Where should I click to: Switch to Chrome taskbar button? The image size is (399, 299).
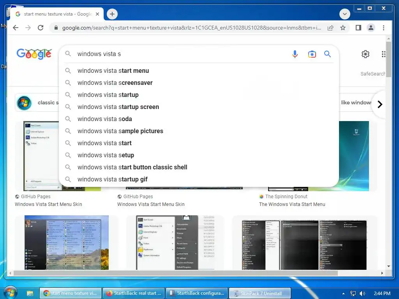click(x=71, y=293)
